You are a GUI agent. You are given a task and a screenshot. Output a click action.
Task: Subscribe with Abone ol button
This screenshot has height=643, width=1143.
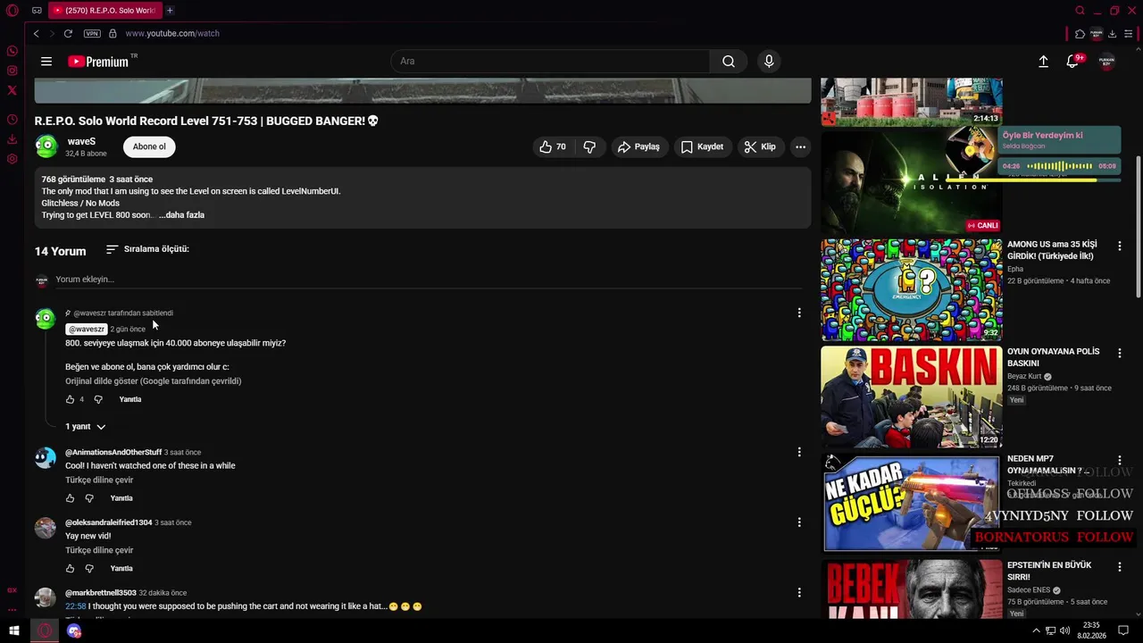(x=149, y=147)
